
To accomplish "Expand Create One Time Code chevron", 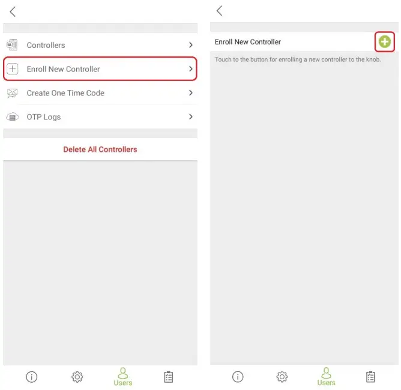I will (x=190, y=93).
